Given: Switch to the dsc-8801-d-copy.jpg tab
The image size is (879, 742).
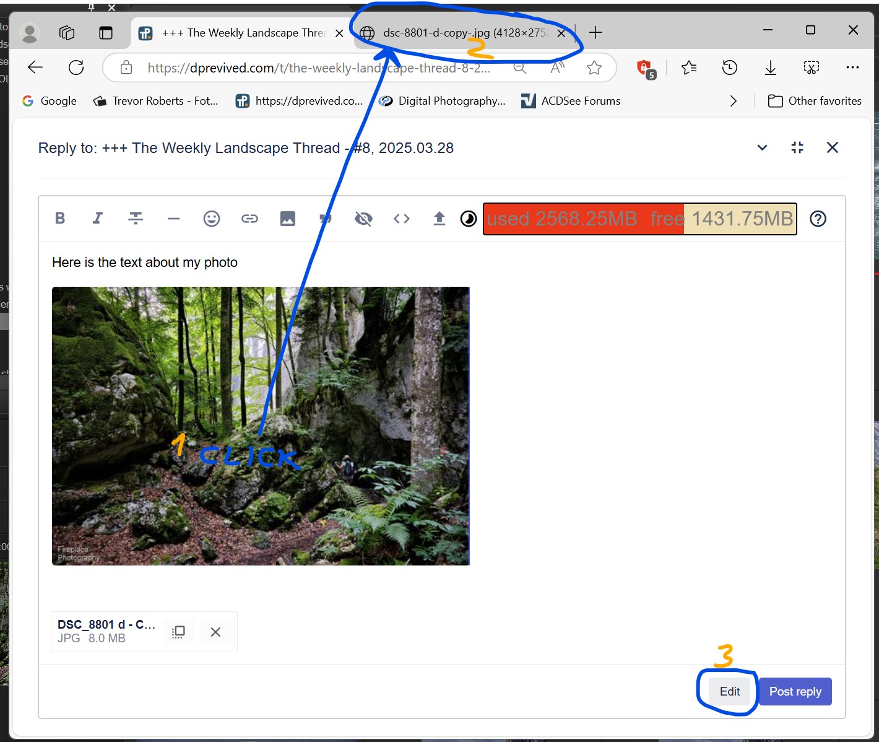Looking at the screenshot, I should click(x=458, y=33).
